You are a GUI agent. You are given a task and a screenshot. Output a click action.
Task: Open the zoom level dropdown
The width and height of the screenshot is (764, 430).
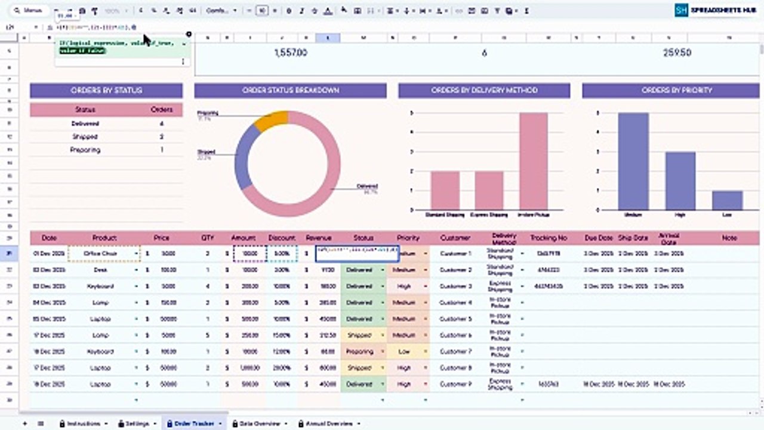pos(115,11)
